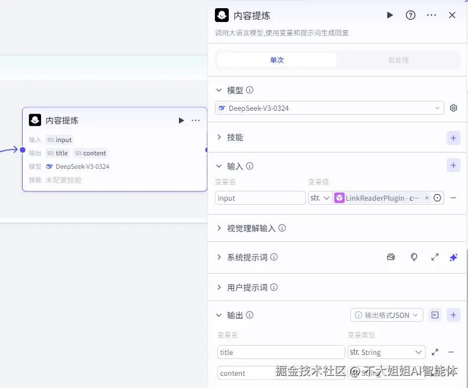Remove the LinkReaderPlugin variable reference with its x

(x=426, y=198)
